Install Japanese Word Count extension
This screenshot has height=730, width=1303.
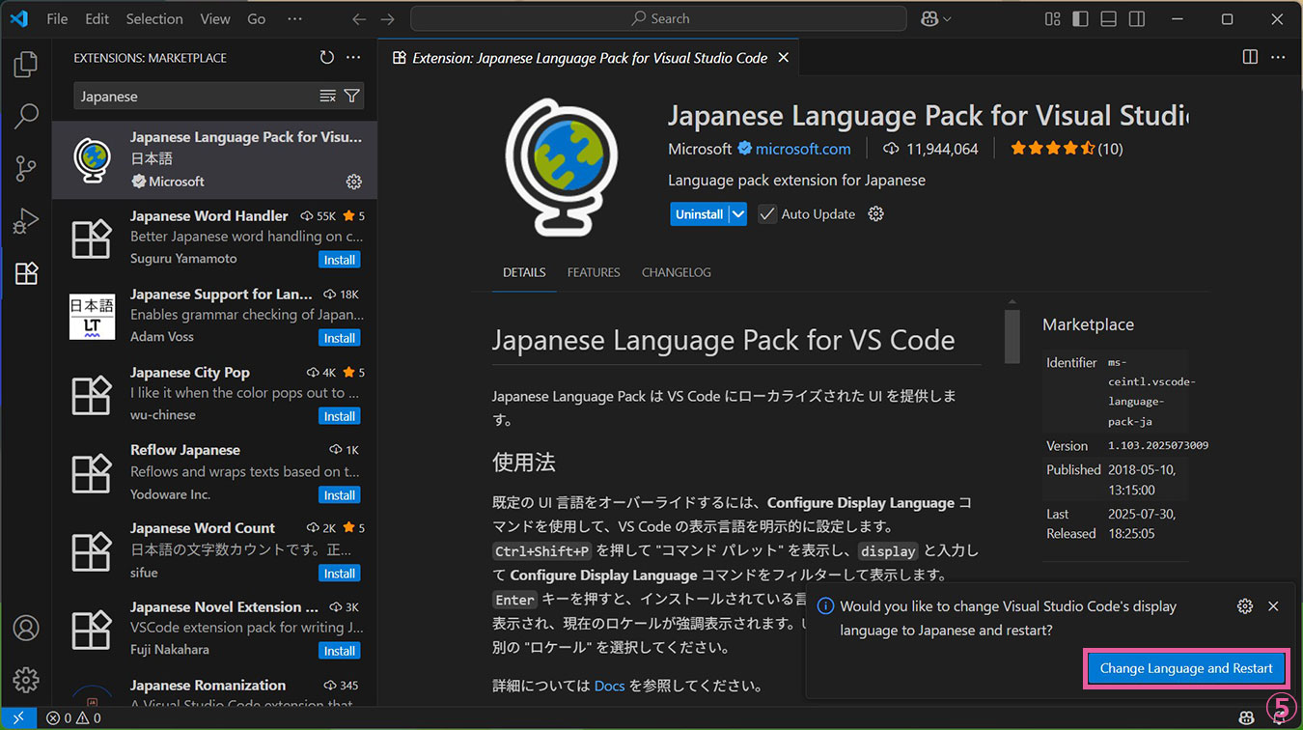click(x=339, y=574)
